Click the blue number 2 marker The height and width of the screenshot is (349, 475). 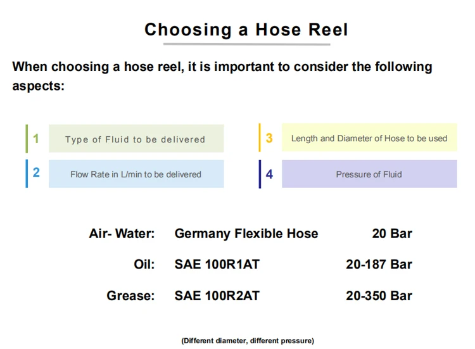[x=36, y=173]
